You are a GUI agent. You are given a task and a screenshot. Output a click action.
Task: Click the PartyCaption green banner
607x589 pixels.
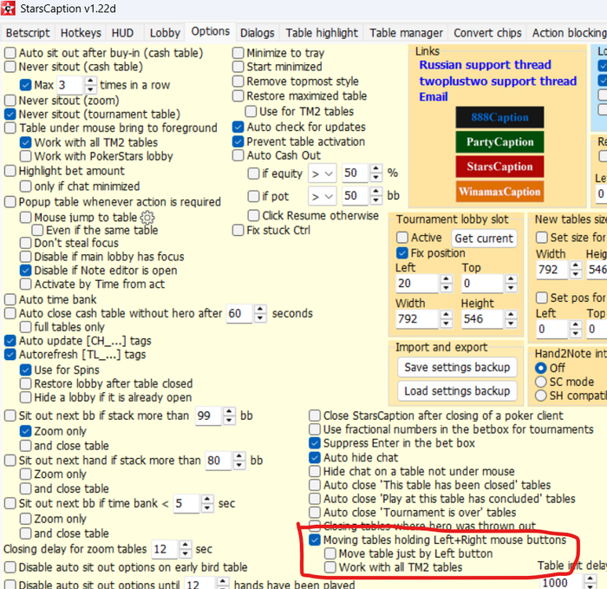click(499, 141)
